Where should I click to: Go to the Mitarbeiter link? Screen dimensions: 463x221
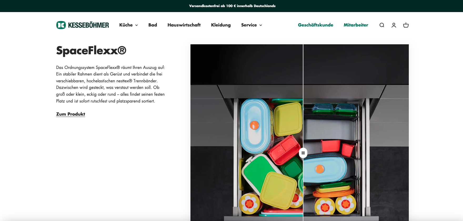pos(356,25)
